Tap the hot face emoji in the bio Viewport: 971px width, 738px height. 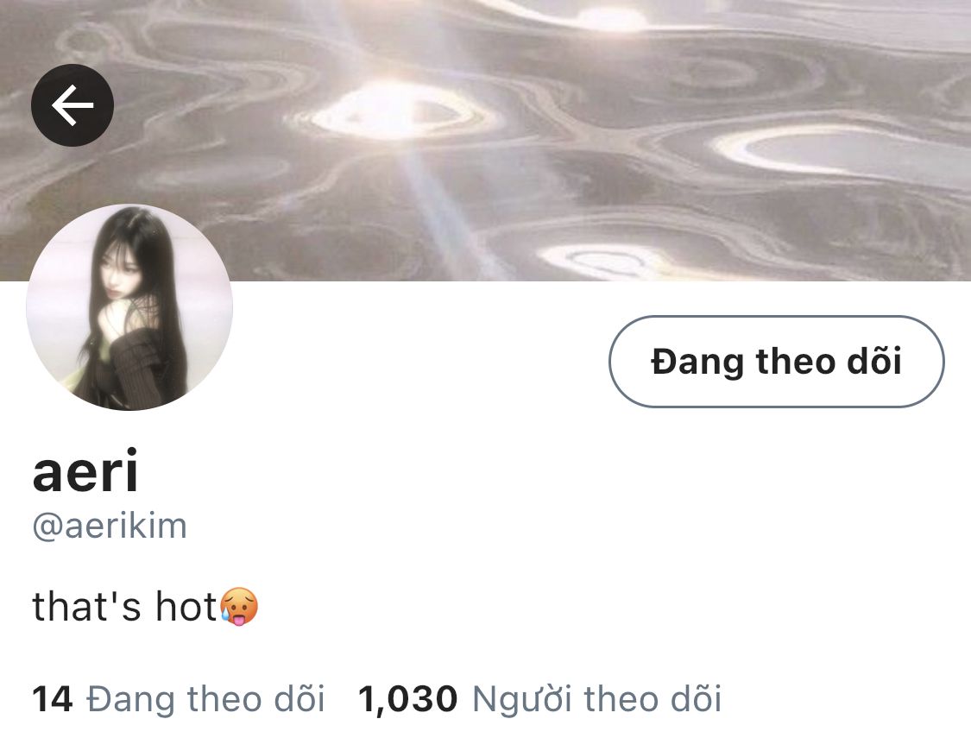tap(239, 607)
